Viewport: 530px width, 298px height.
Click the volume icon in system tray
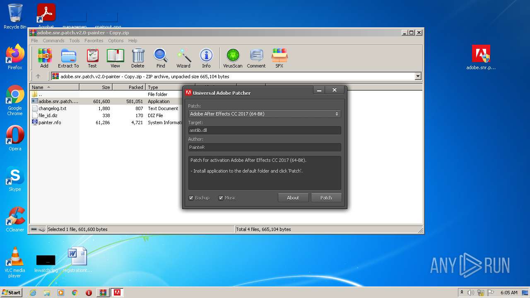471,293
